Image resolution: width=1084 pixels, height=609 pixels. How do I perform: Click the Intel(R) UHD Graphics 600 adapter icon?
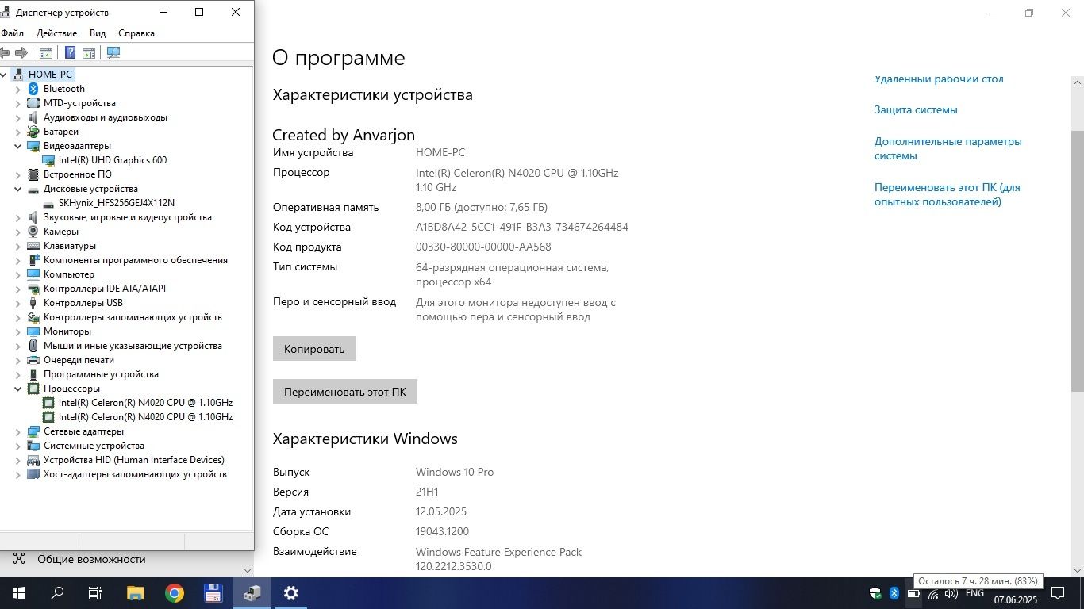pyautogui.click(x=48, y=160)
